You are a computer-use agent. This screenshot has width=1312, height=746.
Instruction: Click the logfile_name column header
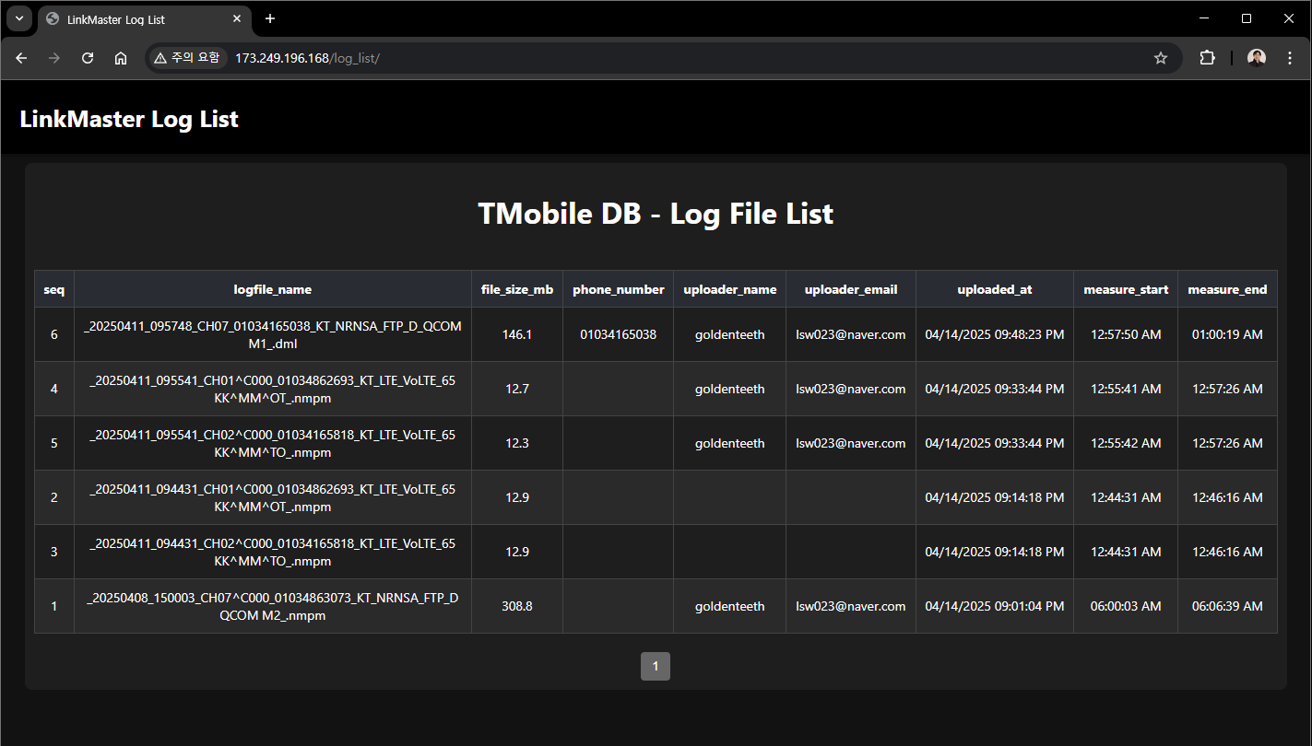tap(272, 289)
